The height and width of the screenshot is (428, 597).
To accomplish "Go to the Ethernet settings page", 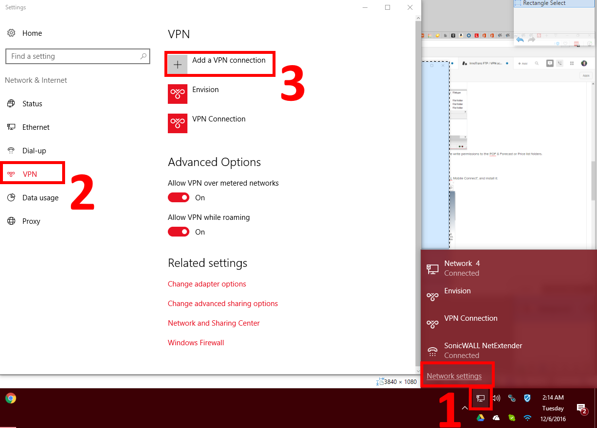I will click(x=36, y=127).
